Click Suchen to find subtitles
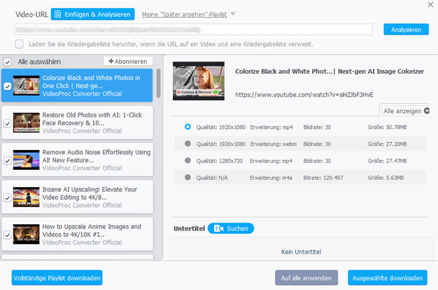 click(x=231, y=229)
